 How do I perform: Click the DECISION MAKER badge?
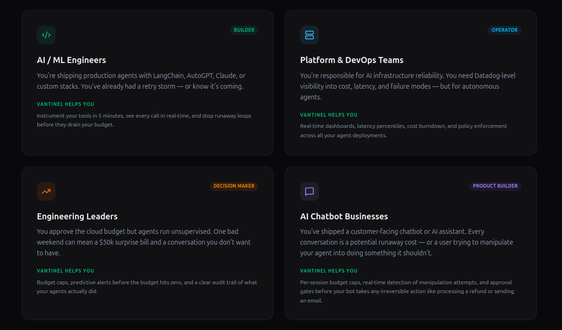[x=234, y=186]
